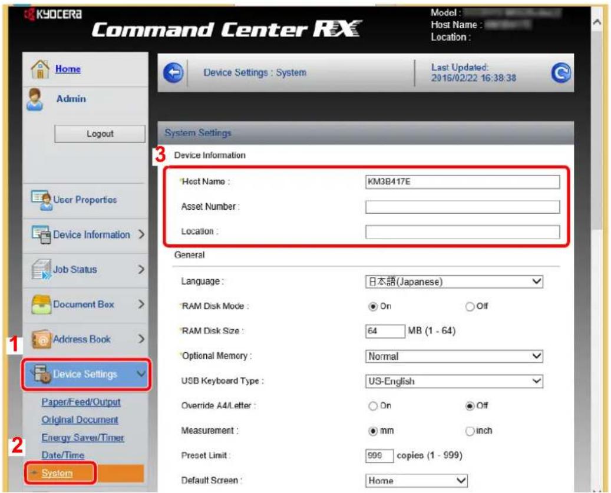Open the Date/Time link
The width and height of the screenshot is (611, 493).
[x=62, y=455]
